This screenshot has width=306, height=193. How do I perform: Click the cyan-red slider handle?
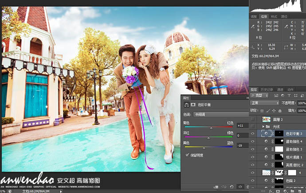point(211,127)
